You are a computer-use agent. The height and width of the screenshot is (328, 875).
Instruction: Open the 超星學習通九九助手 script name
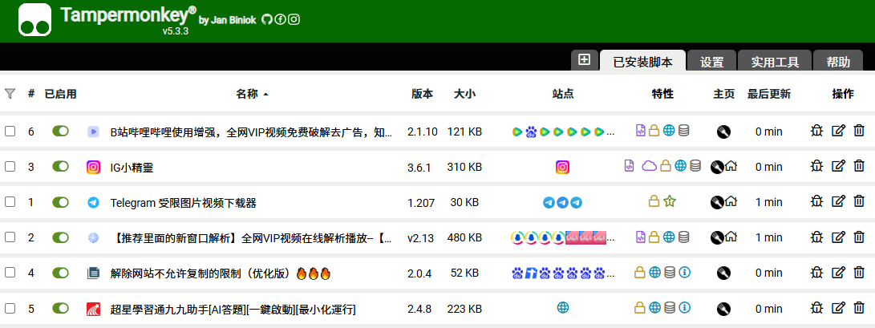(x=233, y=309)
